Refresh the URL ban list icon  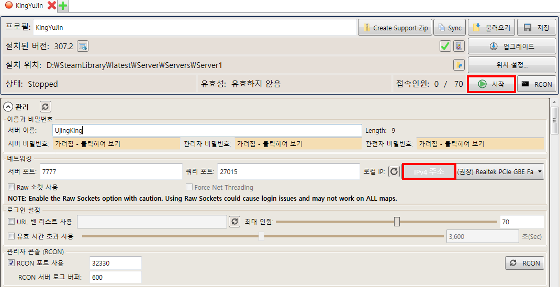pyautogui.click(x=234, y=222)
